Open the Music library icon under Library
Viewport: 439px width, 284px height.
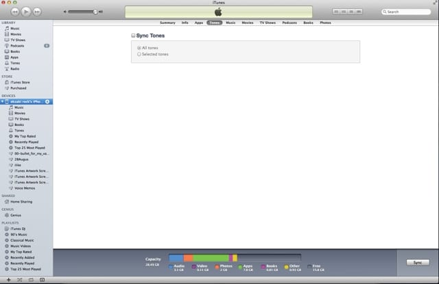point(7,29)
